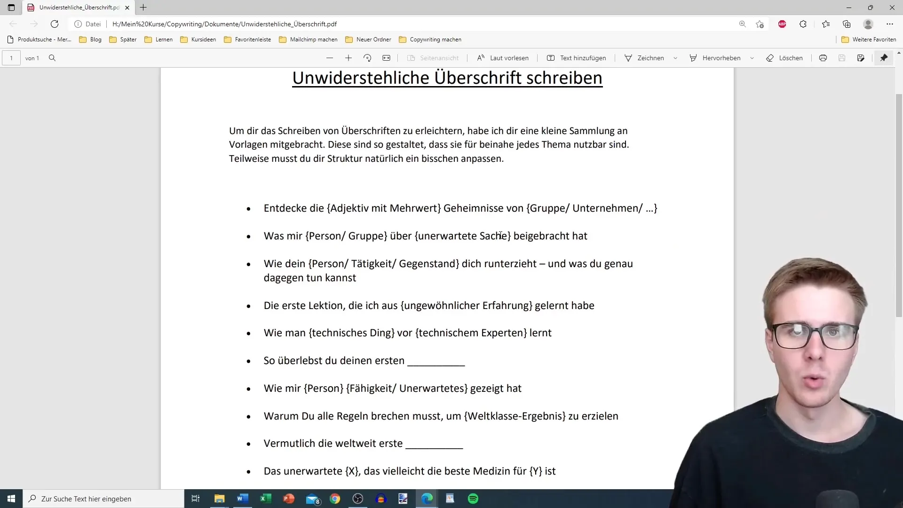Open OBS Studio from the taskbar
This screenshot has width=903, height=508.
[358, 499]
